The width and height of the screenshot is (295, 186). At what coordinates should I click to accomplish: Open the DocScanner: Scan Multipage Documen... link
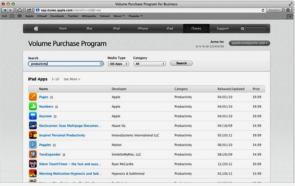pyautogui.click(x=70, y=126)
